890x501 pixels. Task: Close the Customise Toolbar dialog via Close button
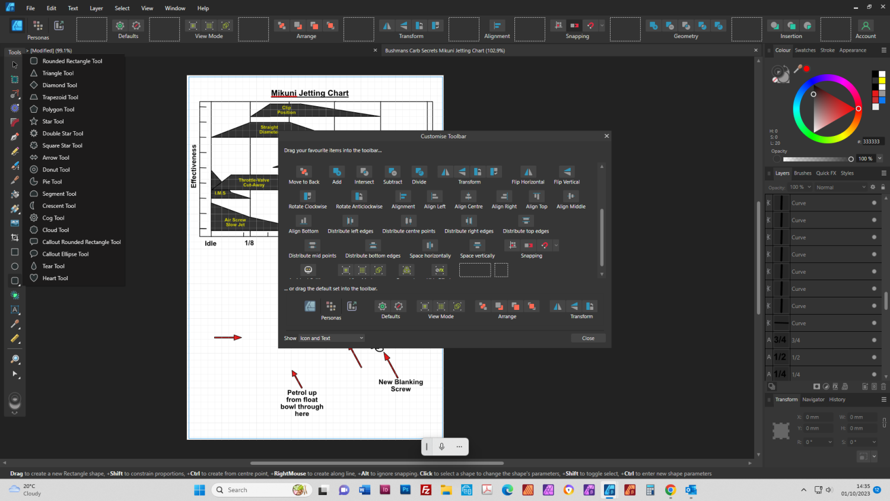click(587, 338)
